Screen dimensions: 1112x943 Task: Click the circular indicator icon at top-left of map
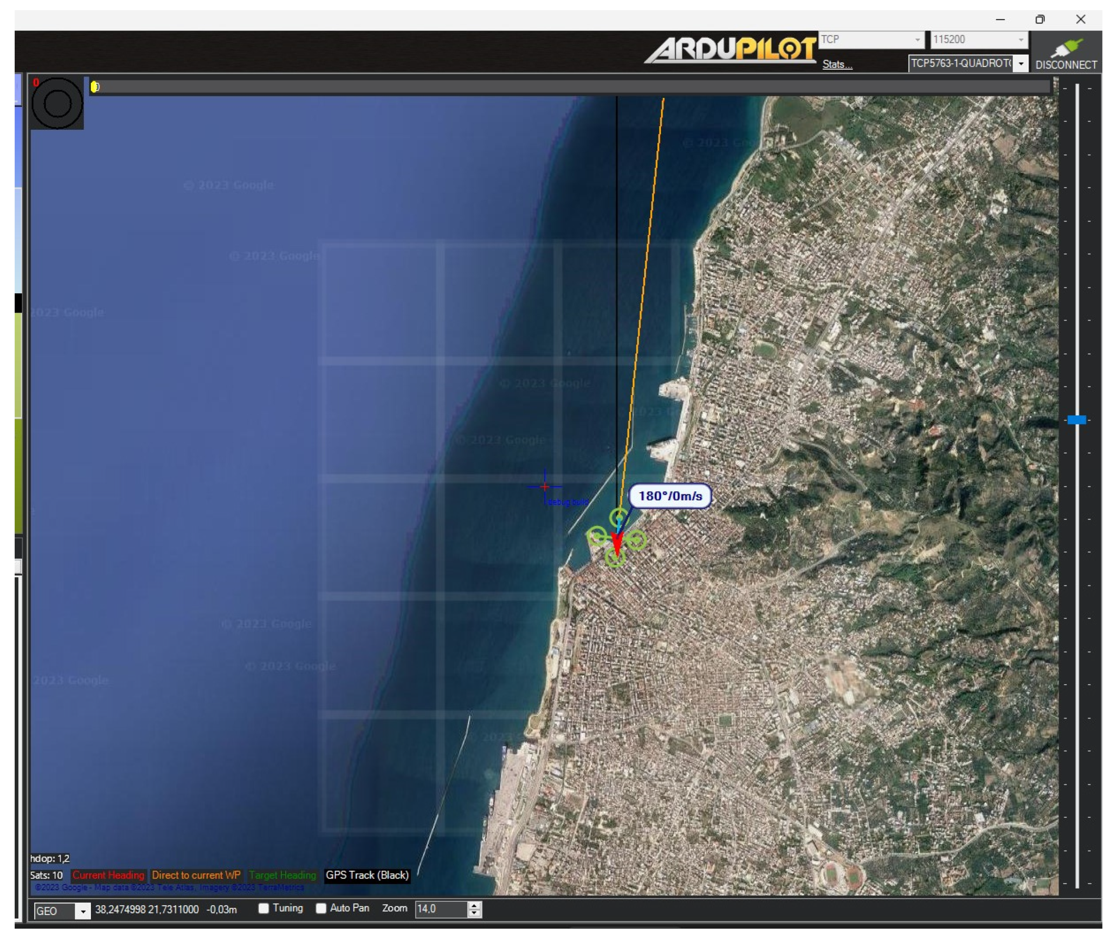(57, 103)
